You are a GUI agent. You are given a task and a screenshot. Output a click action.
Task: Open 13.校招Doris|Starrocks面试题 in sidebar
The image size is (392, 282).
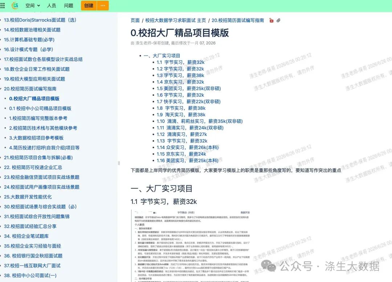40,20
